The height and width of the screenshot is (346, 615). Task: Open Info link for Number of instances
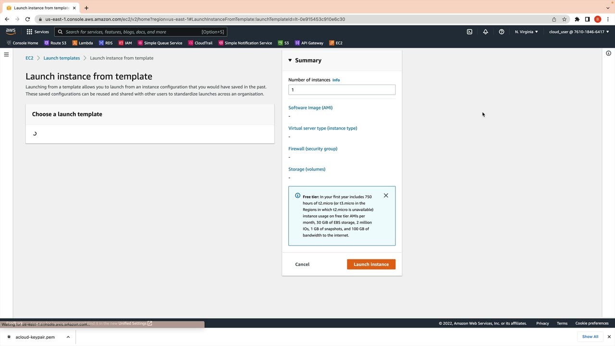[336, 80]
